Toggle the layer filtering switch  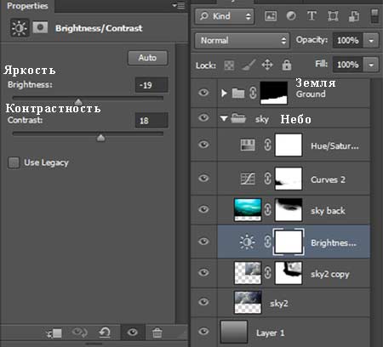(x=374, y=16)
